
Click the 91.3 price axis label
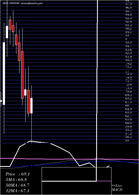coord(128,25)
